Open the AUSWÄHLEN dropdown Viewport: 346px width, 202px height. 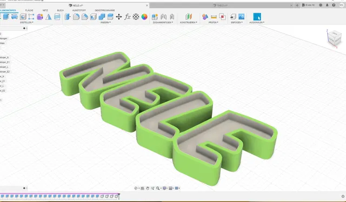click(257, 23)
